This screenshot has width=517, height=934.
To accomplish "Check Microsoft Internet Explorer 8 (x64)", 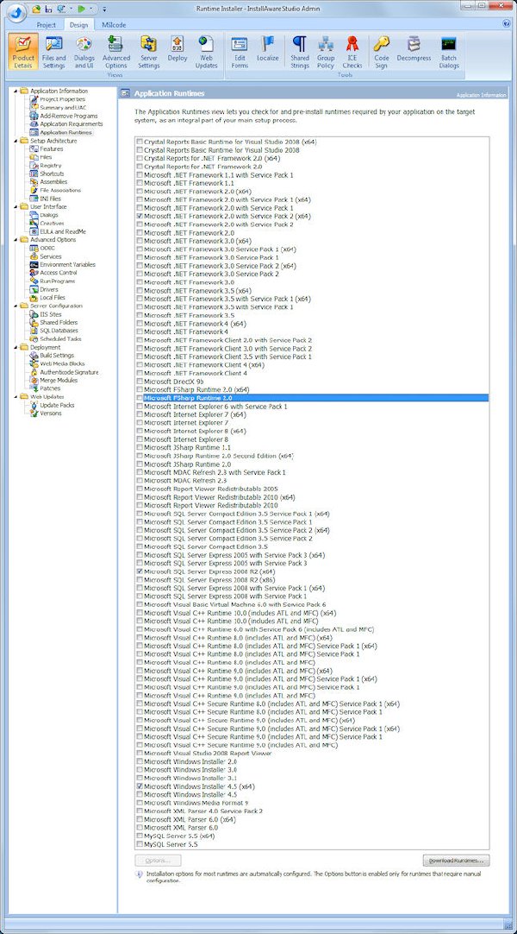I will click(140, 431).
